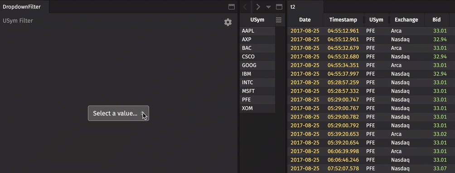Viewport: 455px width, 173px height.
Task: Select the GOOG row in USym list
Action: pos(257,65)
